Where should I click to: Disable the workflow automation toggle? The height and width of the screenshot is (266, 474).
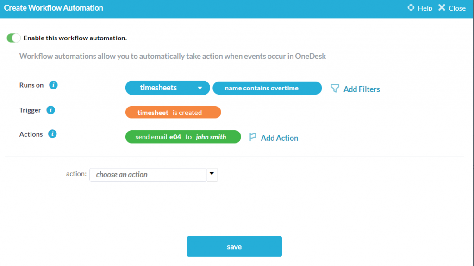tap(14, 38)
